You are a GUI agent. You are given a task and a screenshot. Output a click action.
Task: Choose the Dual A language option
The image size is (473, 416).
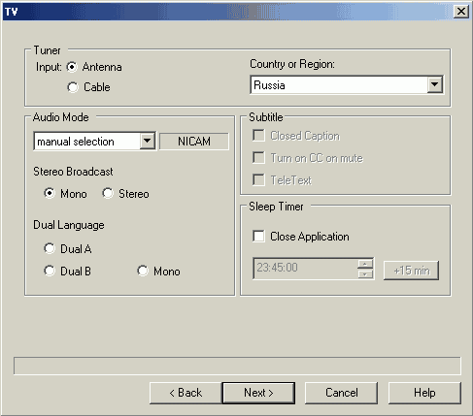[x=50, y=248]
